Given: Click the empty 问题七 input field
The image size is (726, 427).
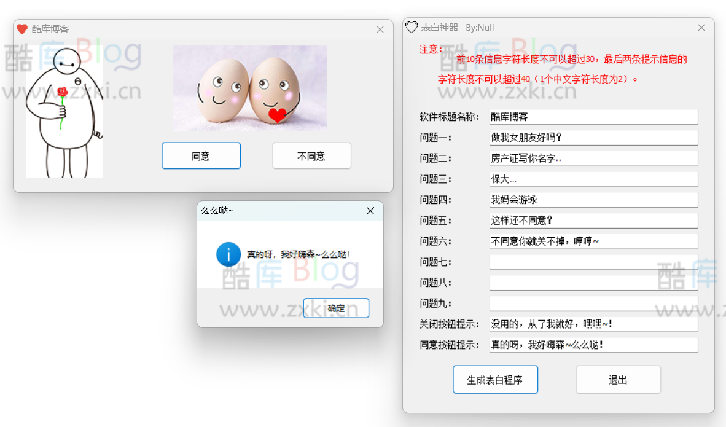Looking at the screenshot, I should coord(593,261).
